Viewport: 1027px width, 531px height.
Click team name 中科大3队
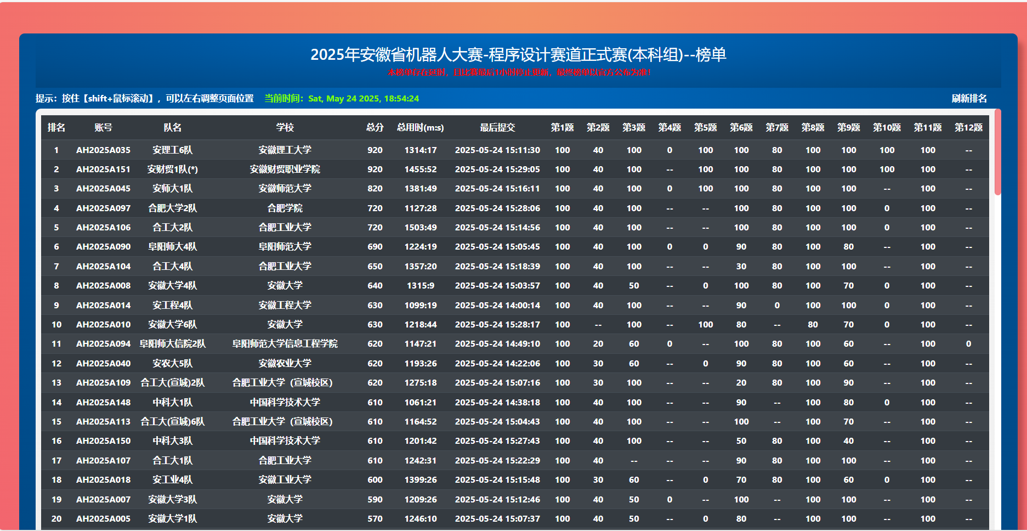click(172, 440)
